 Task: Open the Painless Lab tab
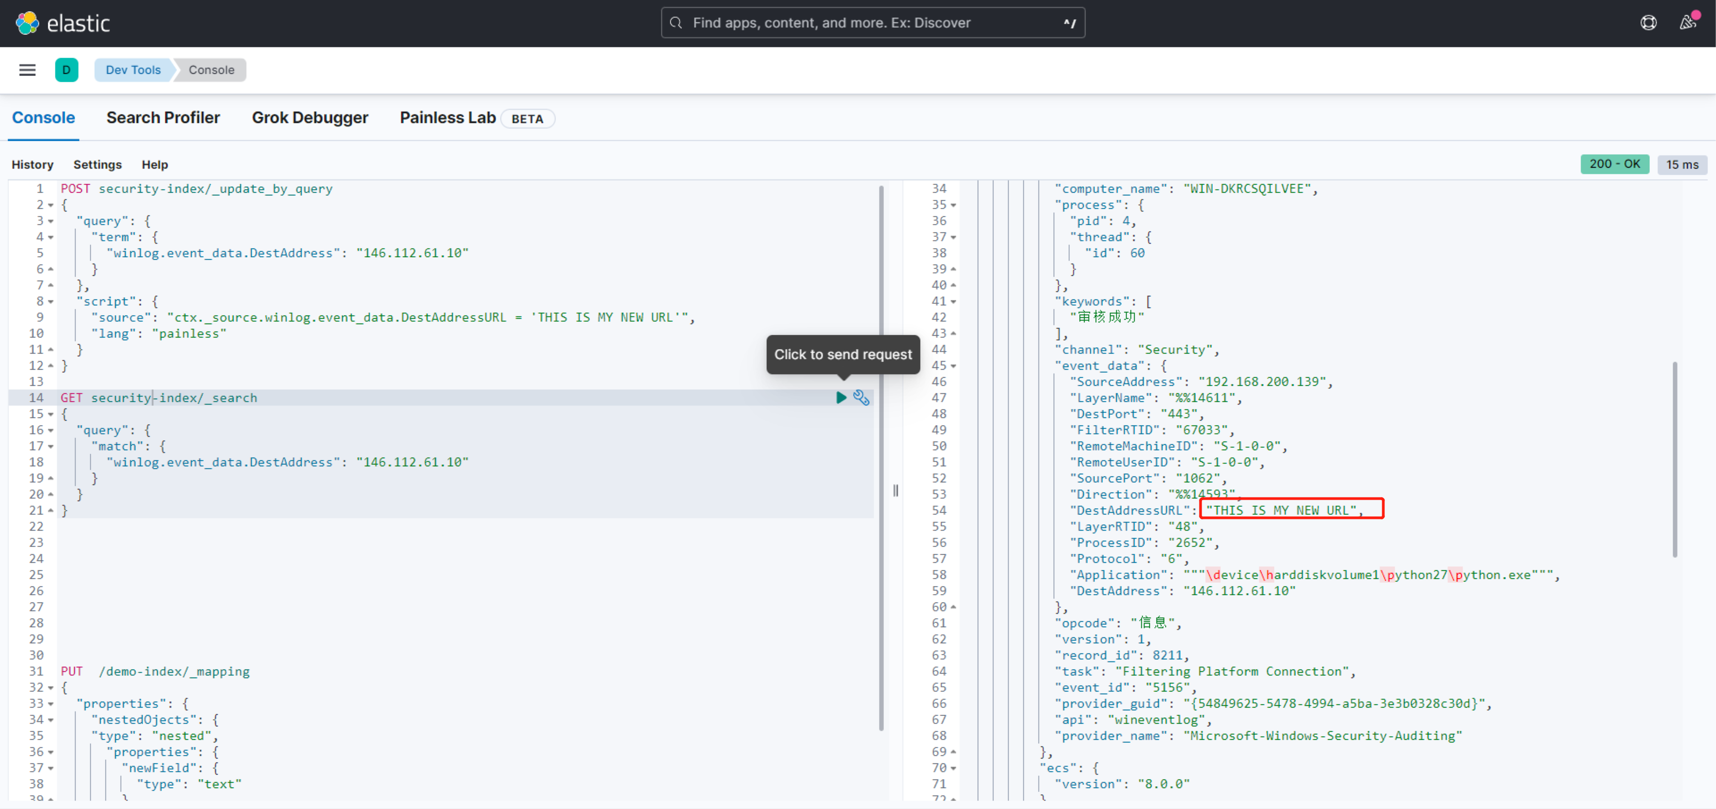448,118
